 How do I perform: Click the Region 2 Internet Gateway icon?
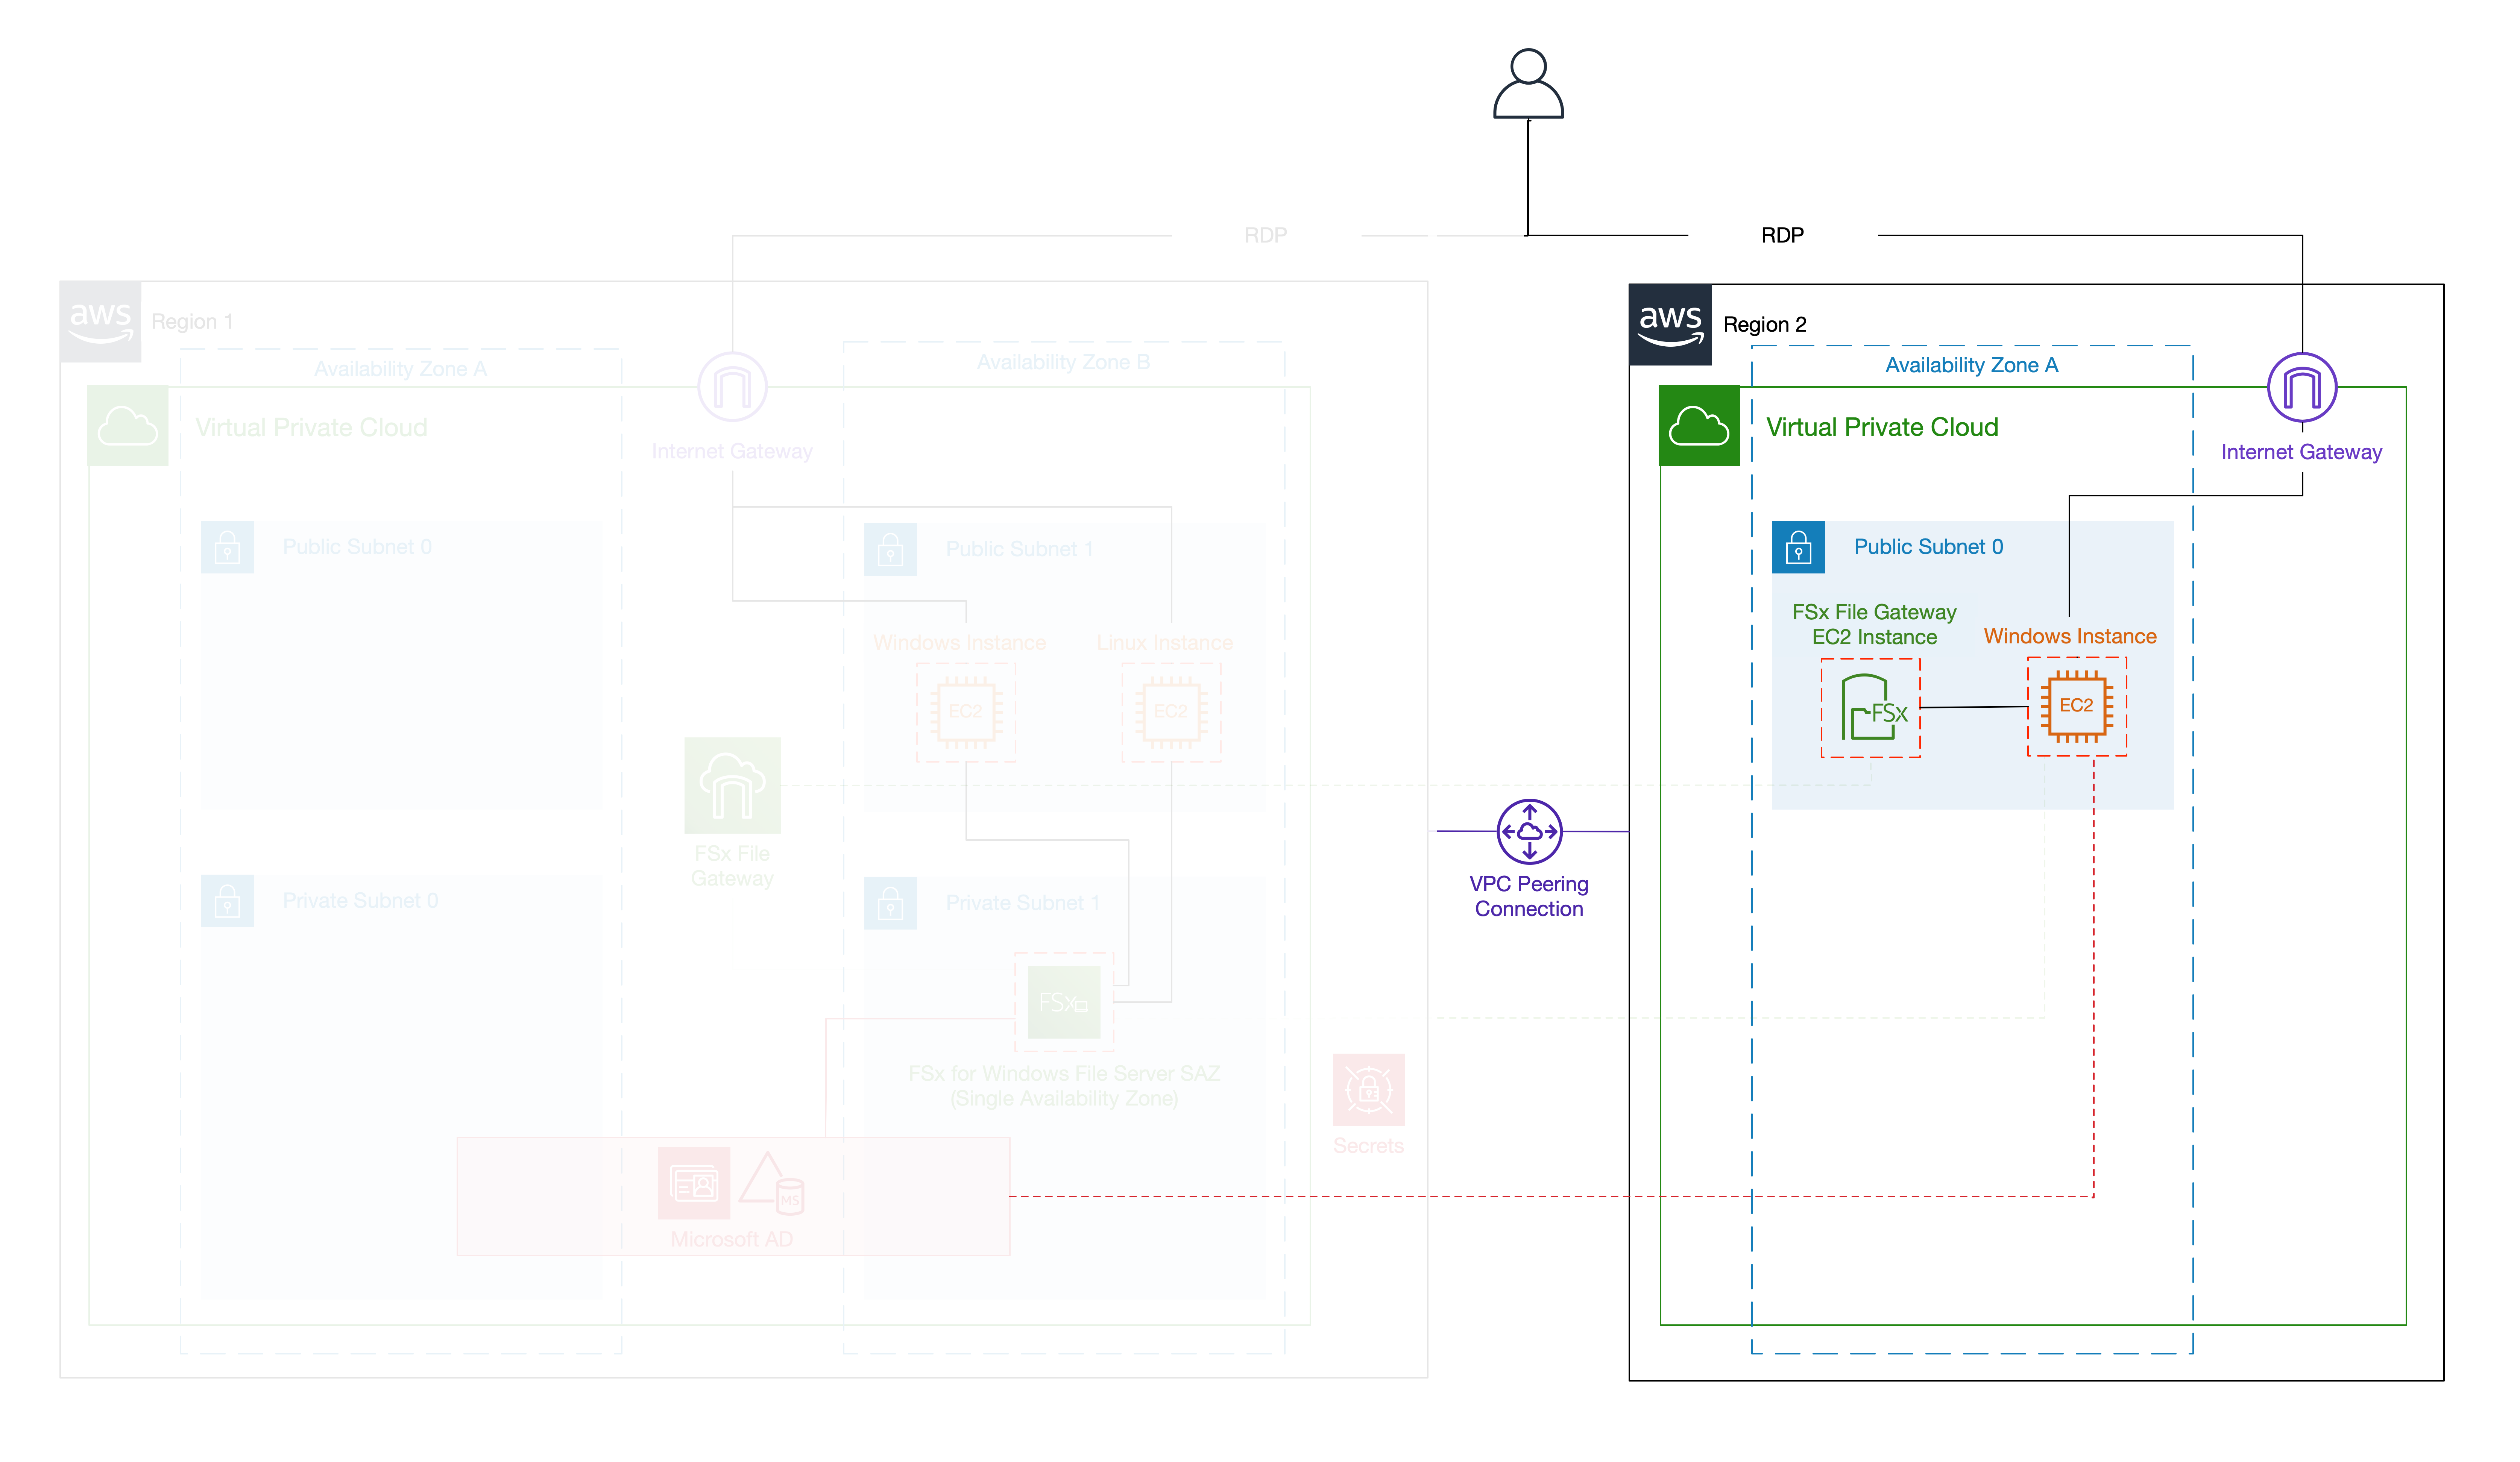[x=2301, y=387]
